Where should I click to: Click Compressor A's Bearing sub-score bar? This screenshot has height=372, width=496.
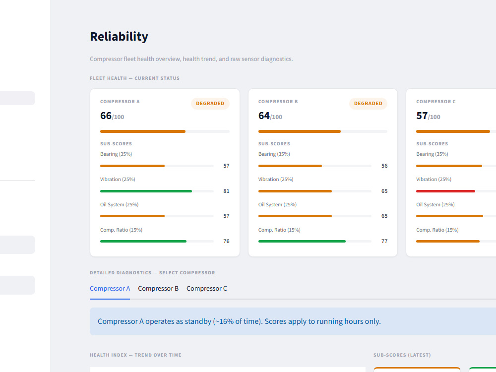pos(157,166)
